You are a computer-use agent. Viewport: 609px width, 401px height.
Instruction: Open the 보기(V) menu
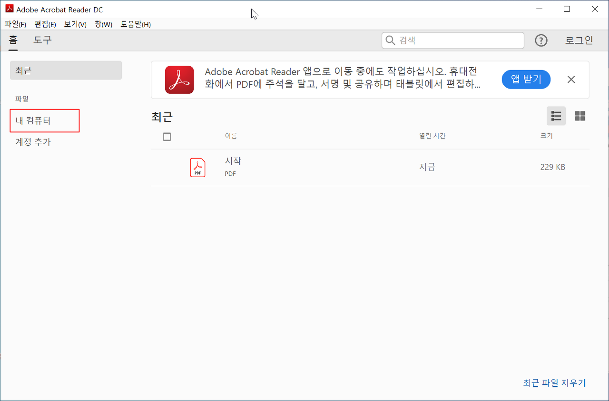pyautogui.click(x=75, y=24)
